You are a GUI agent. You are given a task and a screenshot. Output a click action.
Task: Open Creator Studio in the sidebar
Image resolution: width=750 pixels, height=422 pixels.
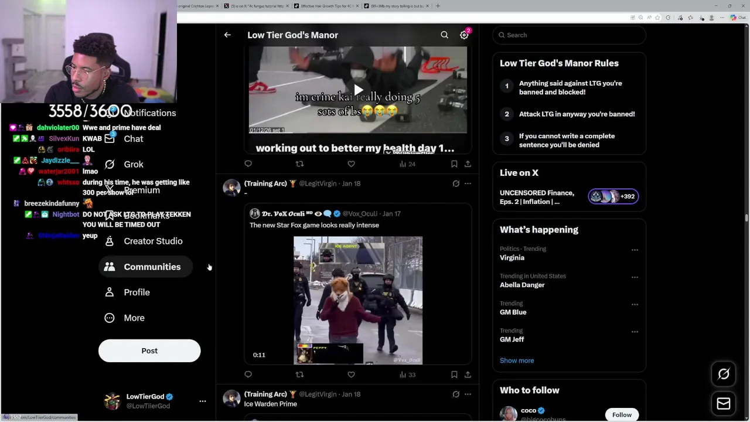point(153,241)
